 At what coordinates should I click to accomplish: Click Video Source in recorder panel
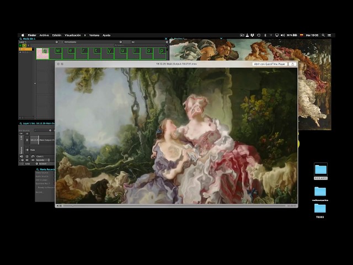(42, 173)
